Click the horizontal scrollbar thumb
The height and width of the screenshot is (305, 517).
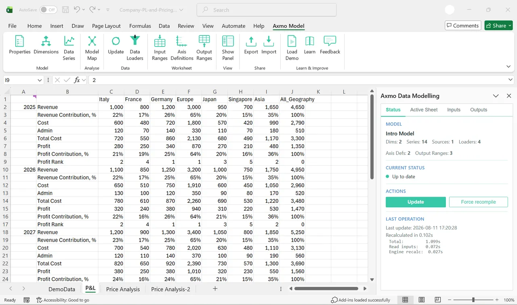tap(326, 288)
